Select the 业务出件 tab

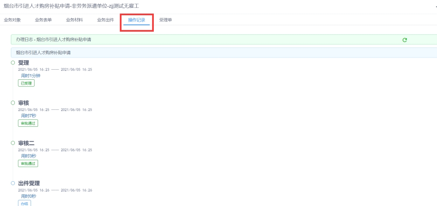tap(105, 20)
